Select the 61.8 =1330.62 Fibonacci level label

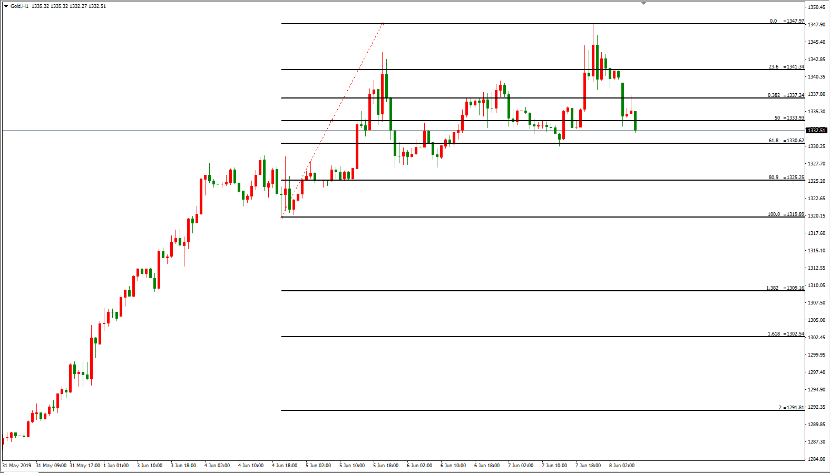pyautogui.click(x=786, y=141)
